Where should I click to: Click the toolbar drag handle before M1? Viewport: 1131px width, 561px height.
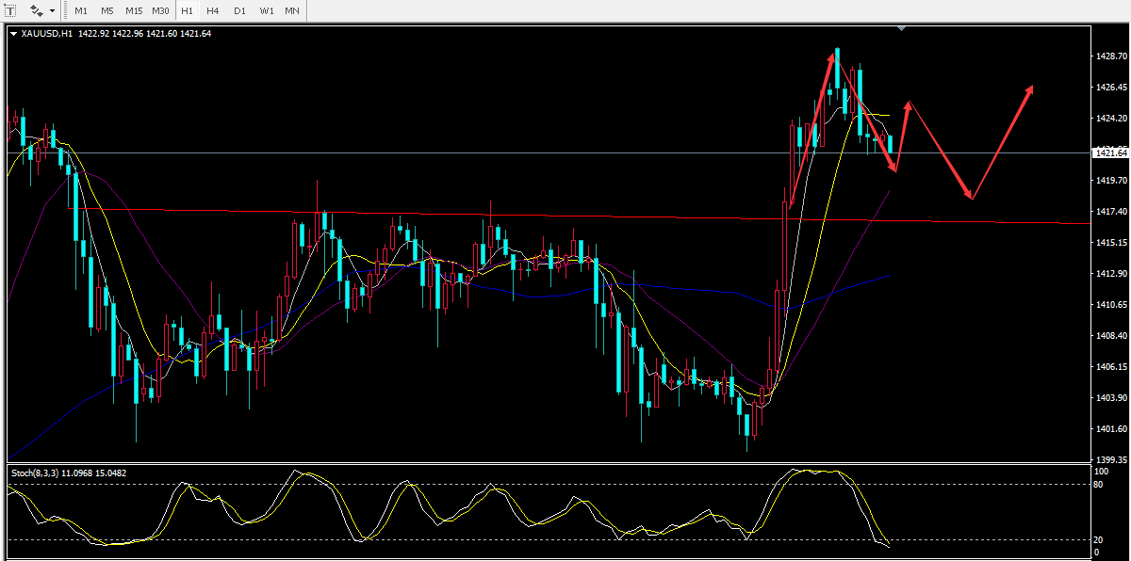point(66,11)
